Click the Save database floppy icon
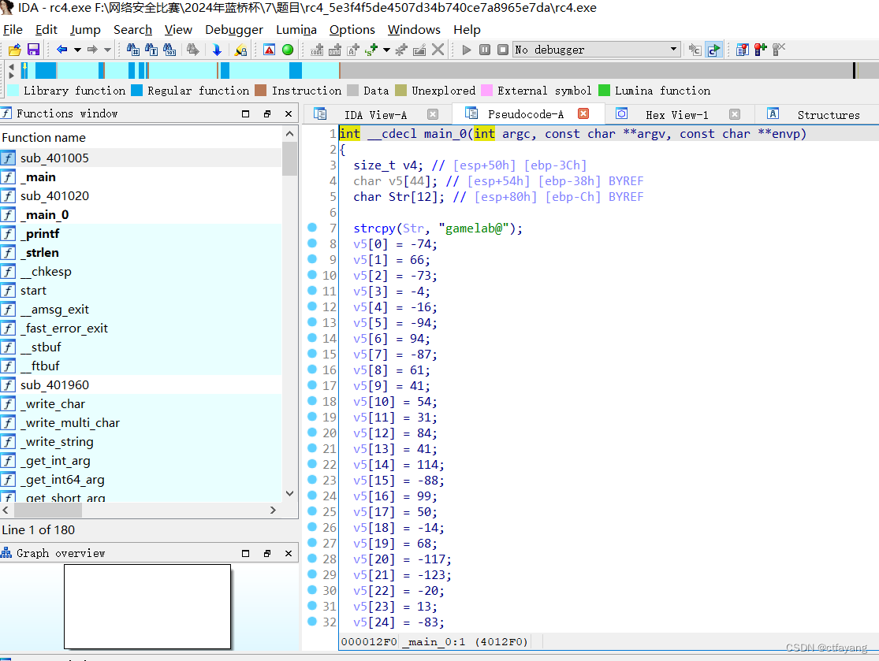Image resolution: width=879 pixels, height=661 pixels. click(33, 50)
